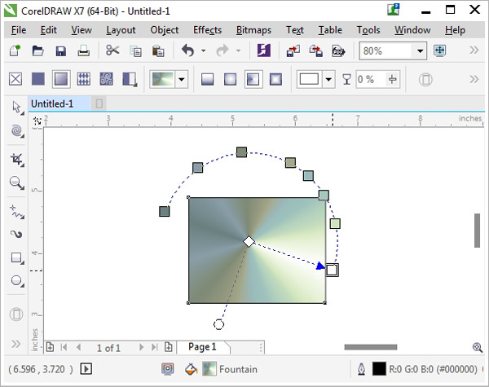Set Rectangular fountain fill type
The height and width of the screenshot is (387, 489).
pos(275,79)
